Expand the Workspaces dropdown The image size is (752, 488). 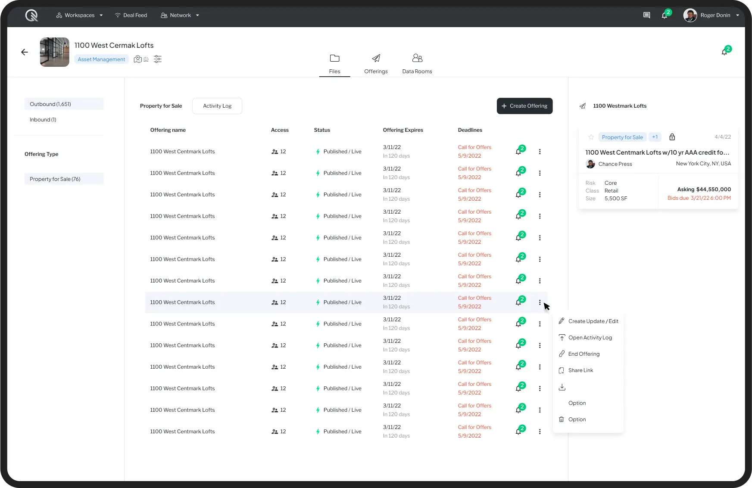click(79, 15)
